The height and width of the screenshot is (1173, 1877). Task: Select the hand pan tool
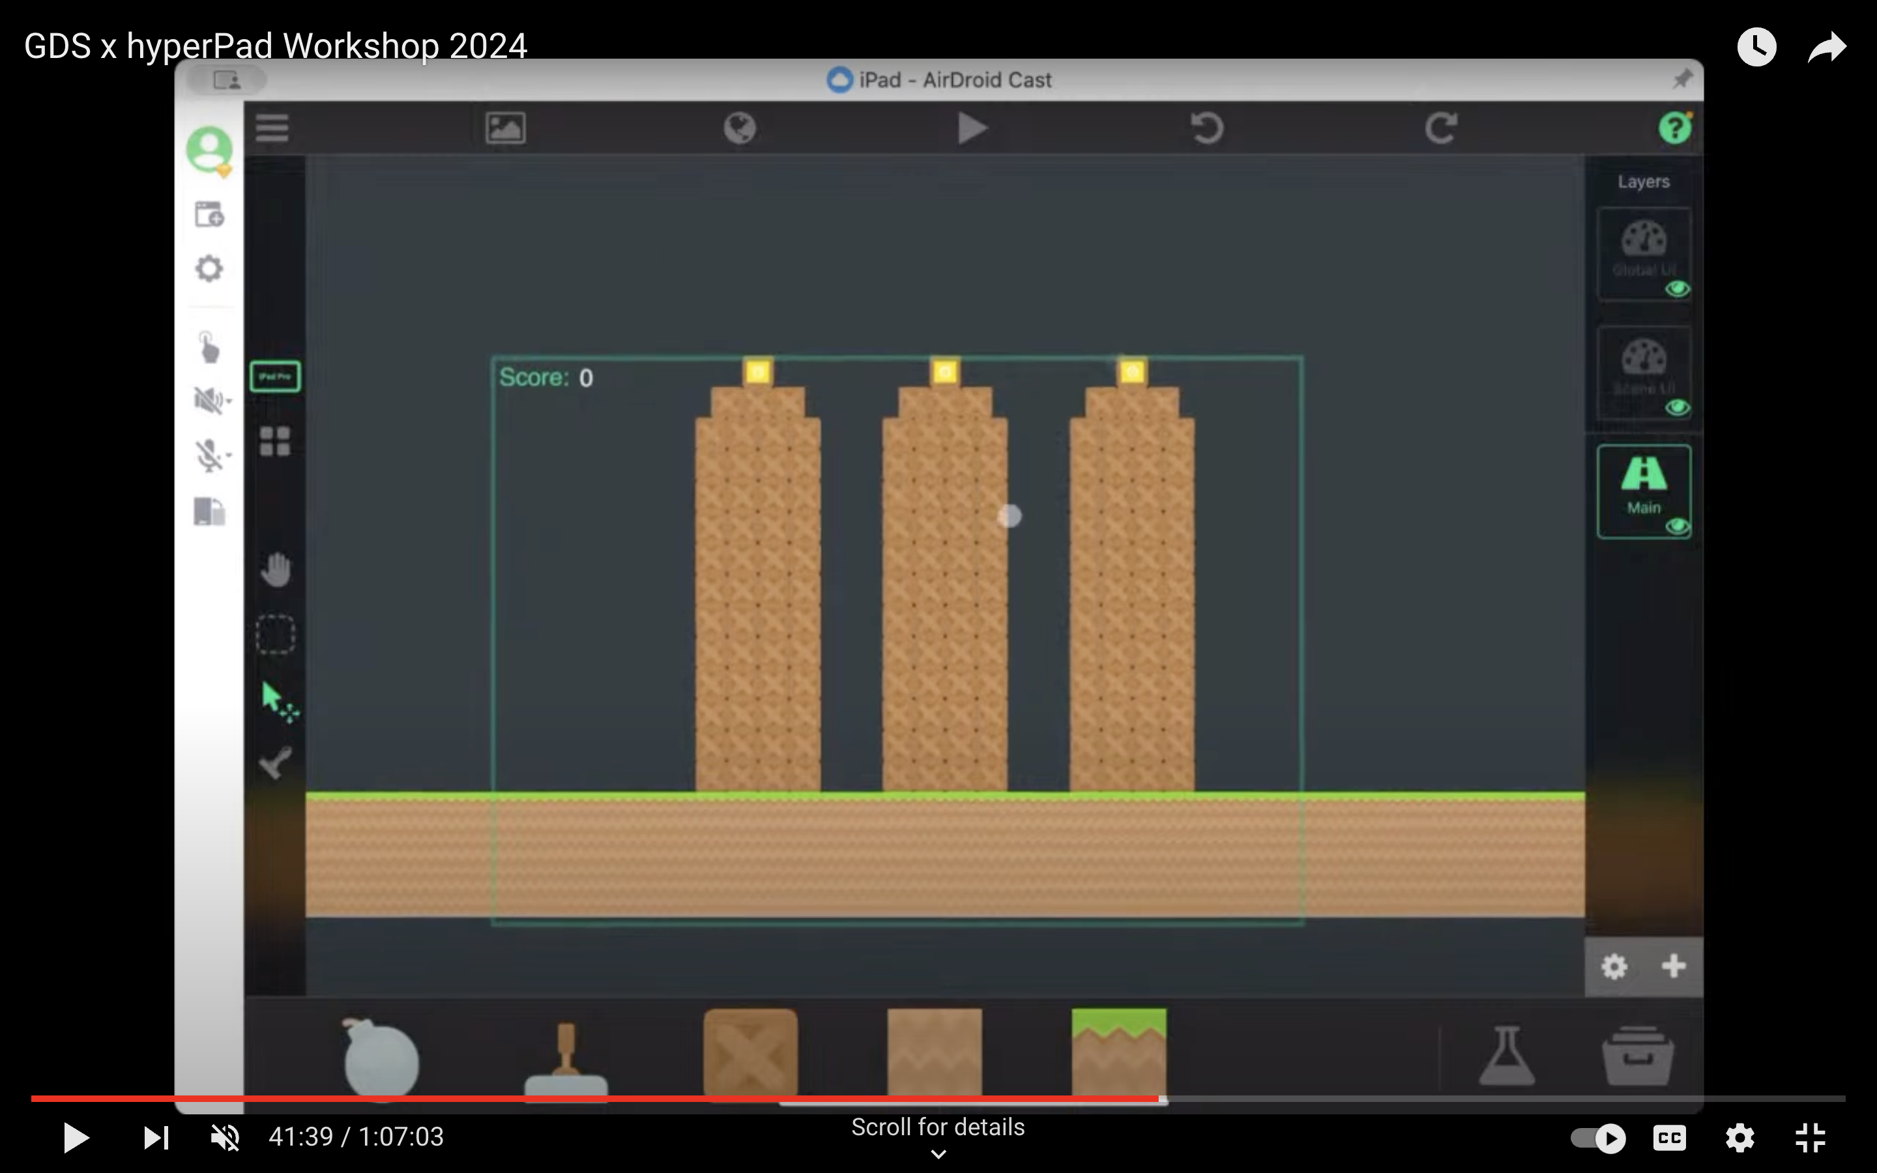pyautogui.click(x=275, y=570)
